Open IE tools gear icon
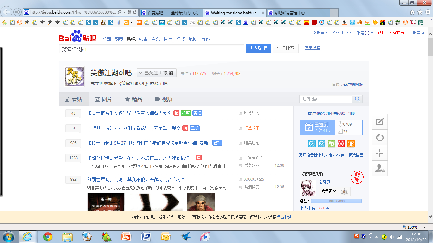 428,12
